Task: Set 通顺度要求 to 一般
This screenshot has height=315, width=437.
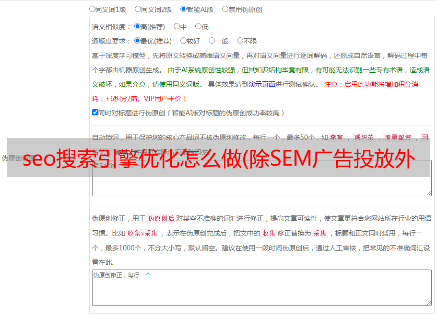Action: click(x=212, y=41)
